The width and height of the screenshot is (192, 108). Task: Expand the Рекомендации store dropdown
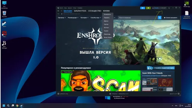pyautogui.click(x=73, y=18)
